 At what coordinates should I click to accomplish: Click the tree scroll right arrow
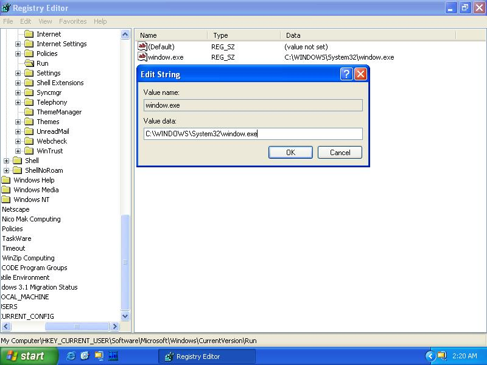pos(114,326)
